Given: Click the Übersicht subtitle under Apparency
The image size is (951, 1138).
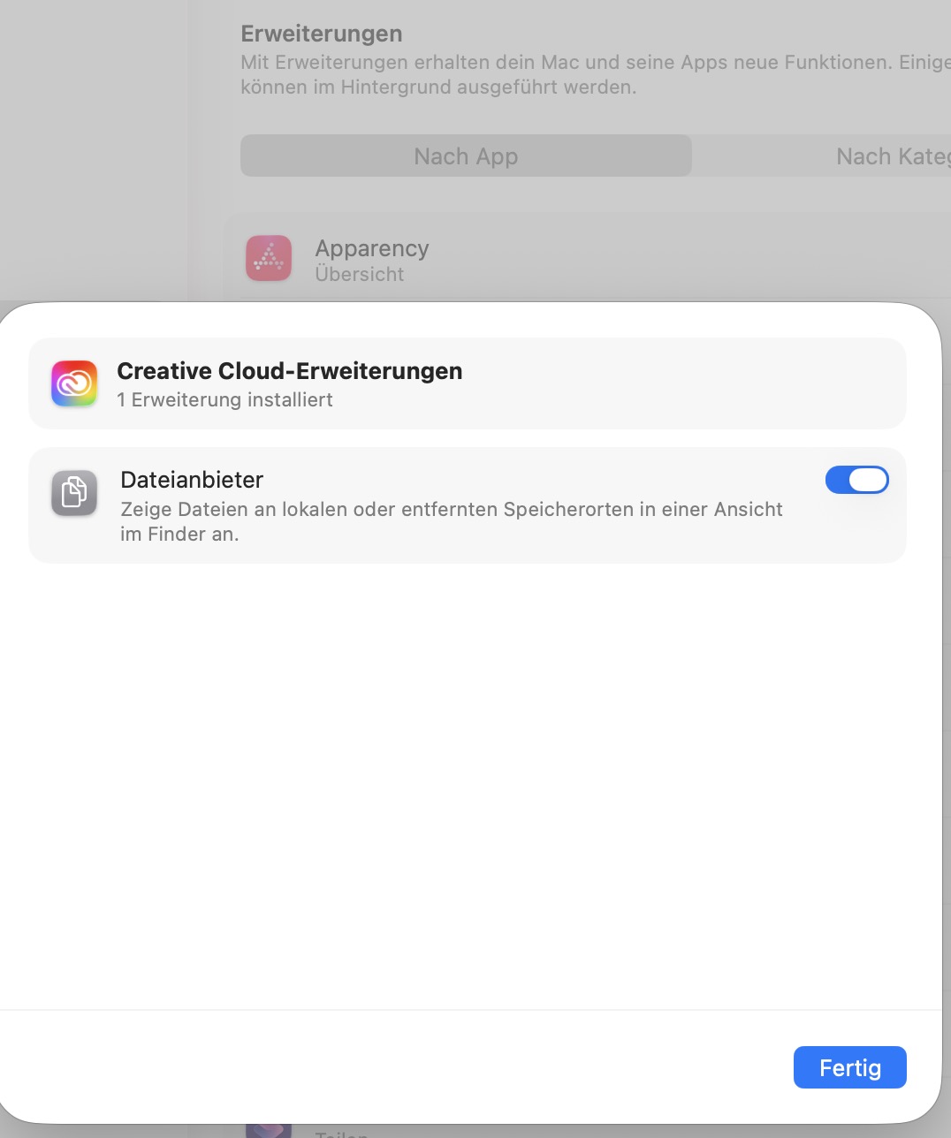Looking at the screenshot, I should [359, 275].
